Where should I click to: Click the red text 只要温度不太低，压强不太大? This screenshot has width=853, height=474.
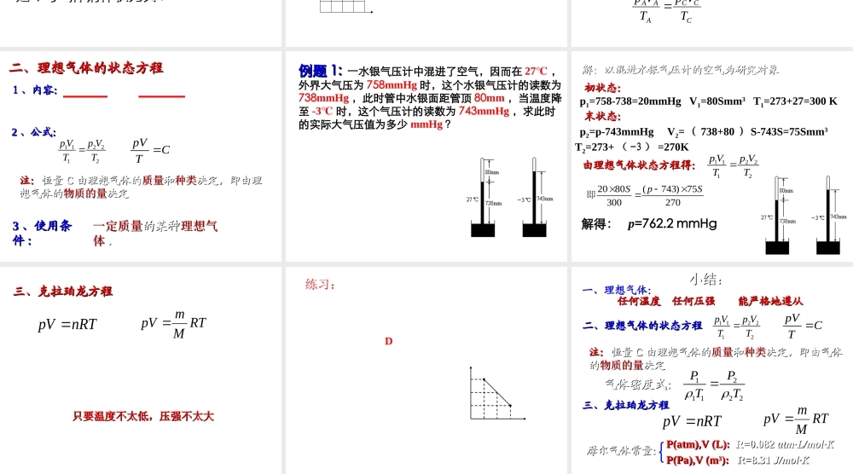click(143, 416)
